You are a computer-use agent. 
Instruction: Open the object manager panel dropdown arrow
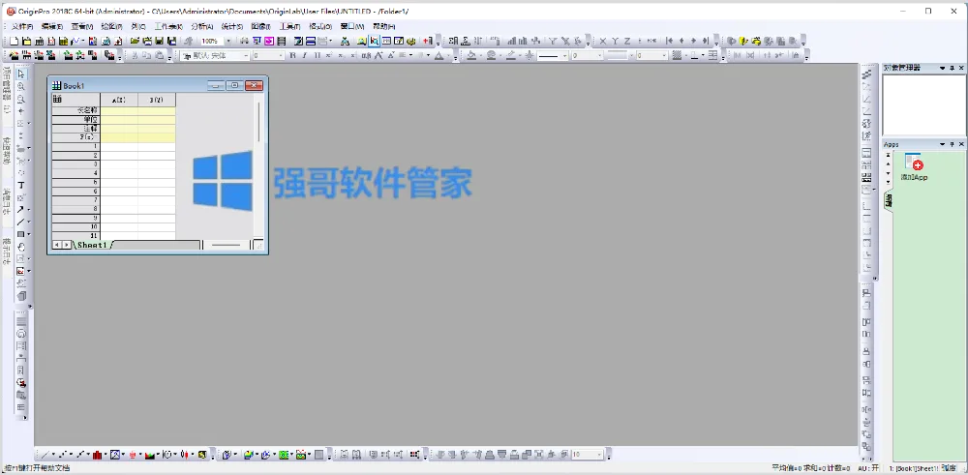[942, 68]
